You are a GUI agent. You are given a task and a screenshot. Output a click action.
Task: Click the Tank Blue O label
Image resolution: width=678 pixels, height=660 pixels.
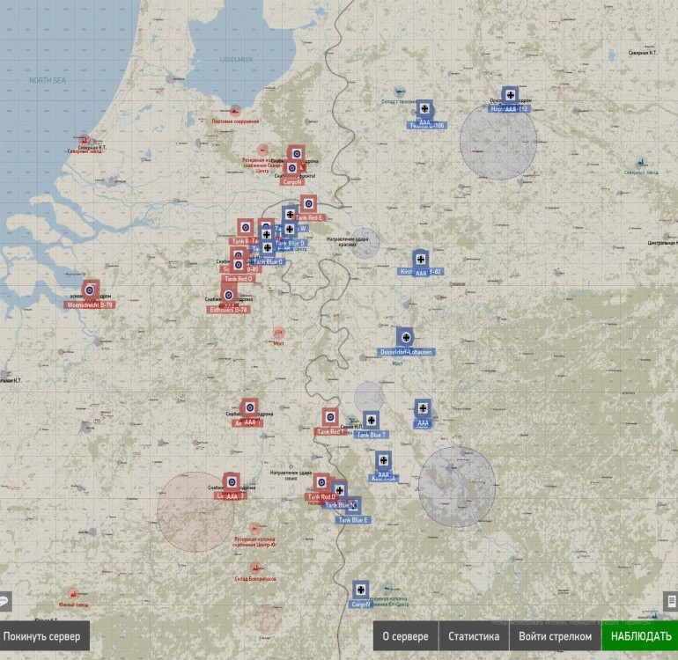(268, 261)
